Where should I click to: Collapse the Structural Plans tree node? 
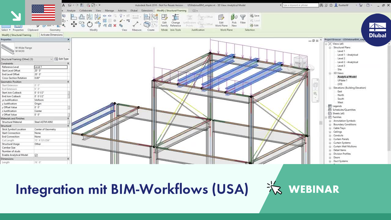click(330, 47)
